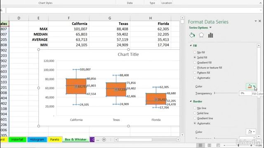Screen dimensions: 264x148
Task: Select the Texas orange box in chart
Action: [116, 90]
